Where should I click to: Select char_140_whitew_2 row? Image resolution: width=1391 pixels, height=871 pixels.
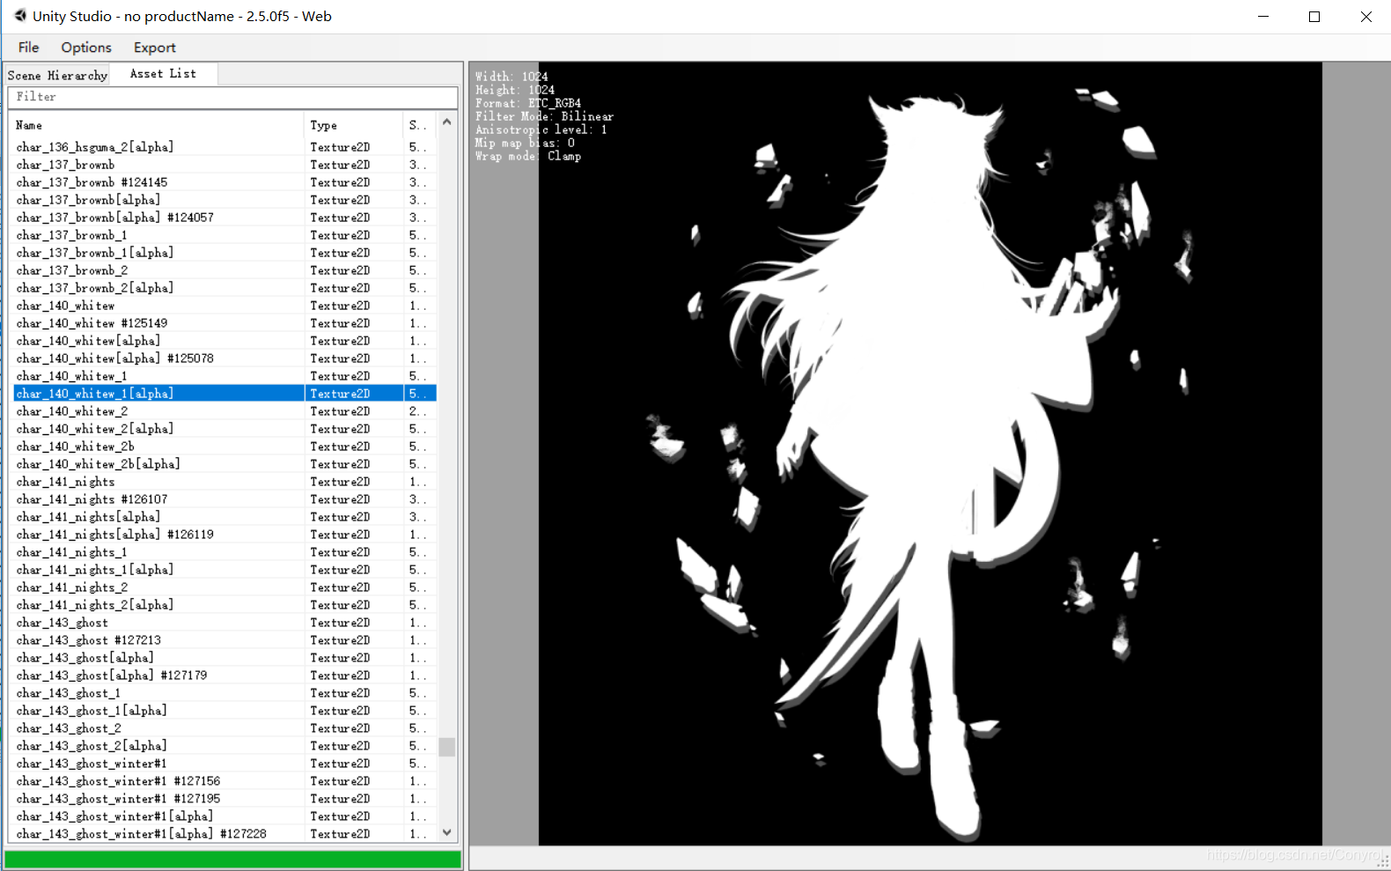click(224, 411)
